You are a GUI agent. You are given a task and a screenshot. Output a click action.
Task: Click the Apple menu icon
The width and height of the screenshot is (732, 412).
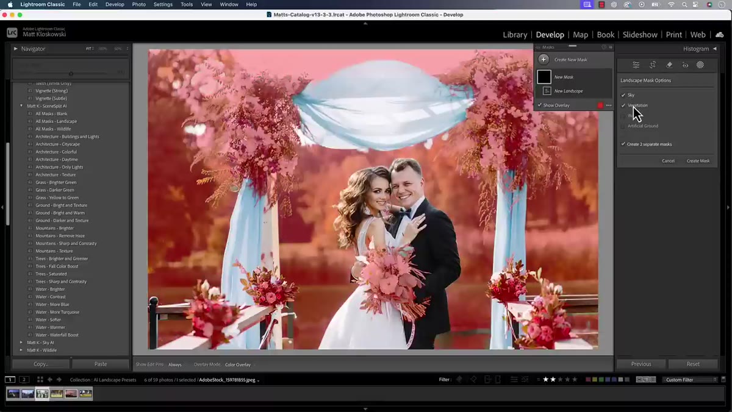(x=10, y=4)
